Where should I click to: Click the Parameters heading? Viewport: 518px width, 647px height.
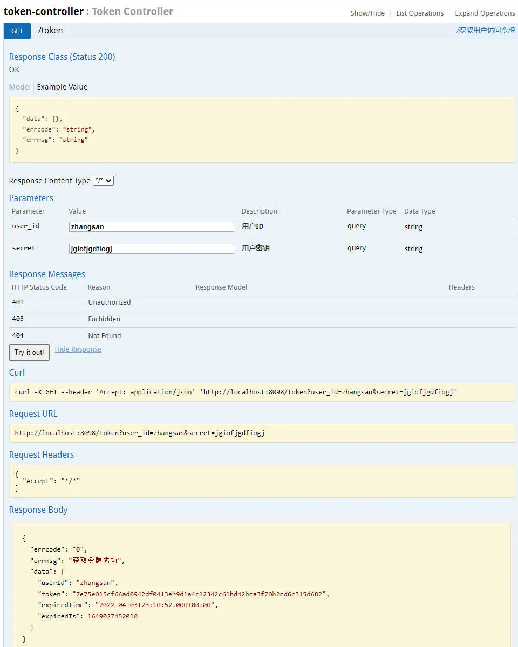click(x=31, y=198)
